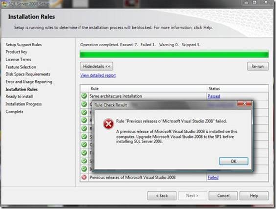Close the SQL Server 2008 Setup window
The width and height of the screenshot is (276, 209).
point(266,2)
